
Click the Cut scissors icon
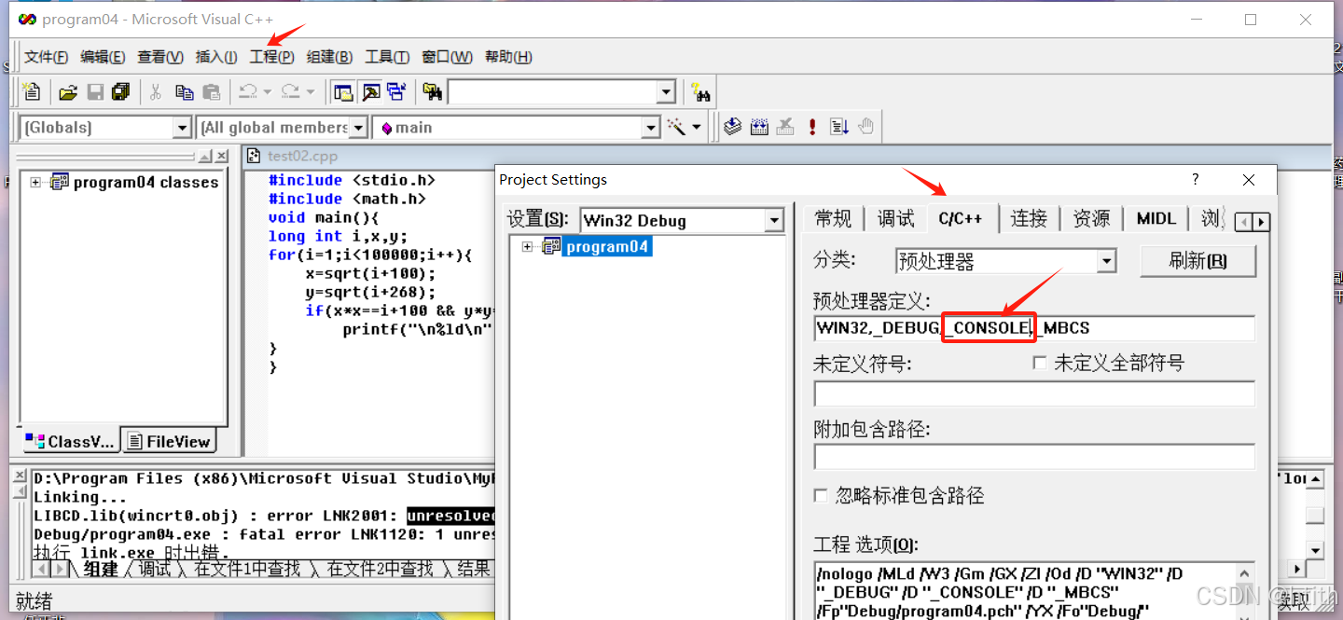point(156,91)
